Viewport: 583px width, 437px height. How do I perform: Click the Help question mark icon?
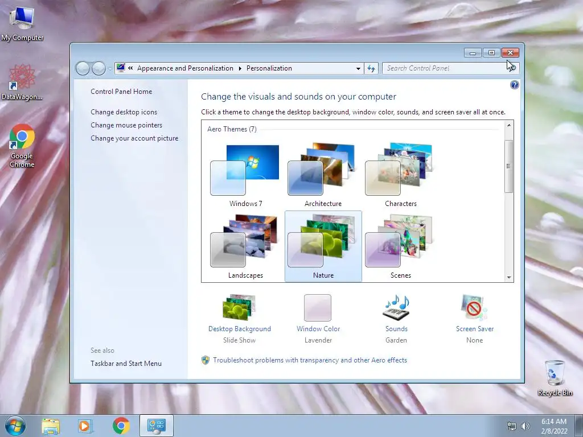tap(514, 85)
